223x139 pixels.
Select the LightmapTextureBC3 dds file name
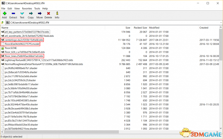(39, 60)
